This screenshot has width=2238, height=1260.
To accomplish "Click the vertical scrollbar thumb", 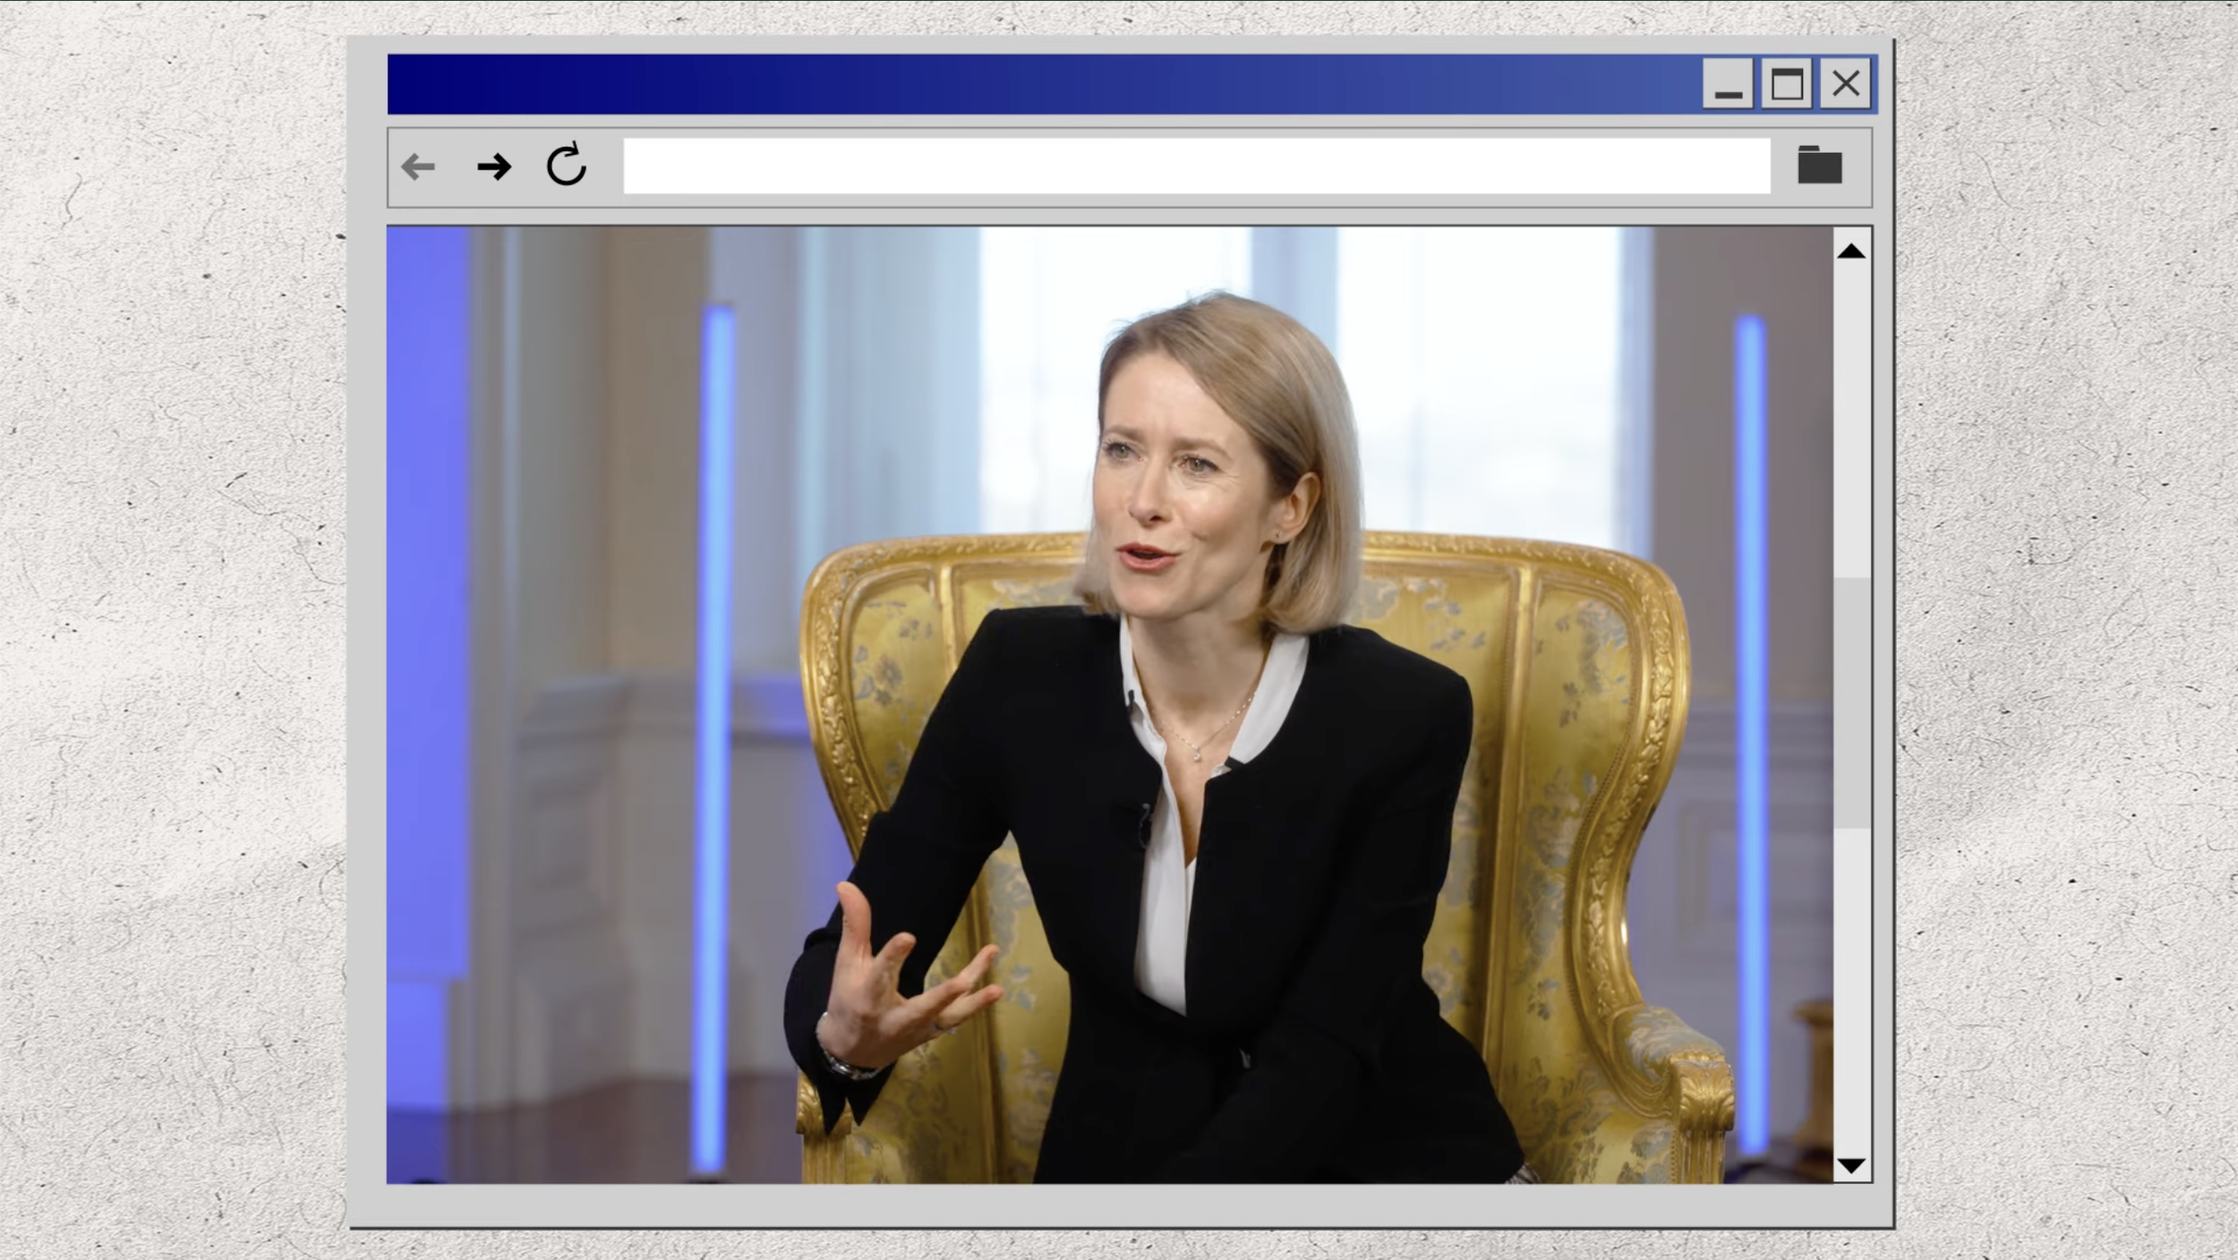I will point(1851,702).
